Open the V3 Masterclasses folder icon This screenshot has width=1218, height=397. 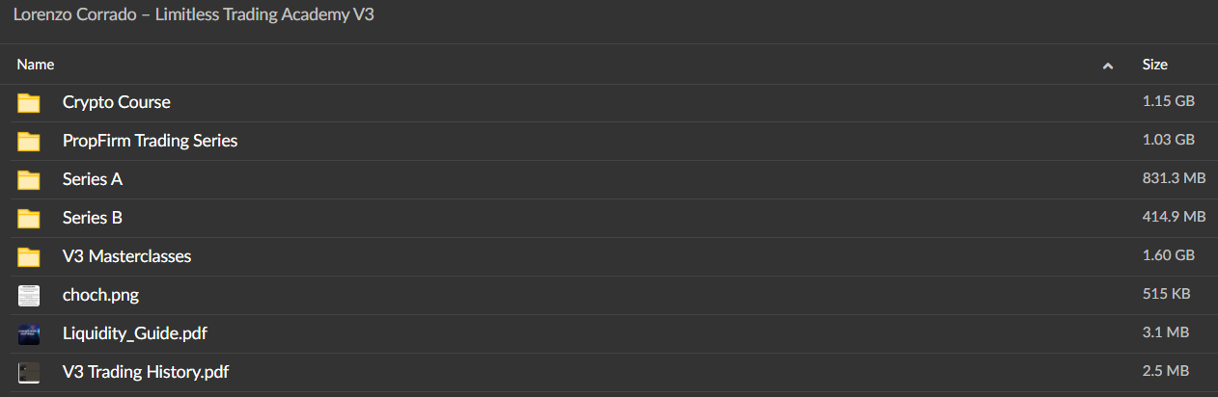[29, 257]
